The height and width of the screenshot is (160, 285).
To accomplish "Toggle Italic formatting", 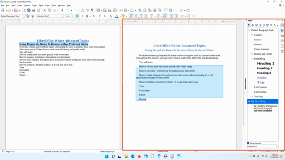I will (x=82, y=16).
